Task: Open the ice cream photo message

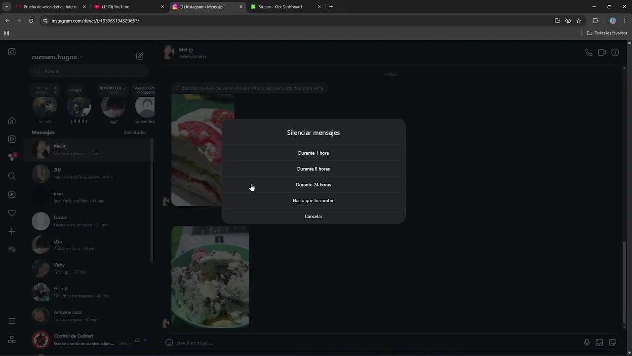Action: (x=210, y=277)
